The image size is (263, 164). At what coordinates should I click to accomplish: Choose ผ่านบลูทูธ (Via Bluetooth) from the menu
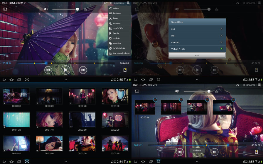pos(119,23)
